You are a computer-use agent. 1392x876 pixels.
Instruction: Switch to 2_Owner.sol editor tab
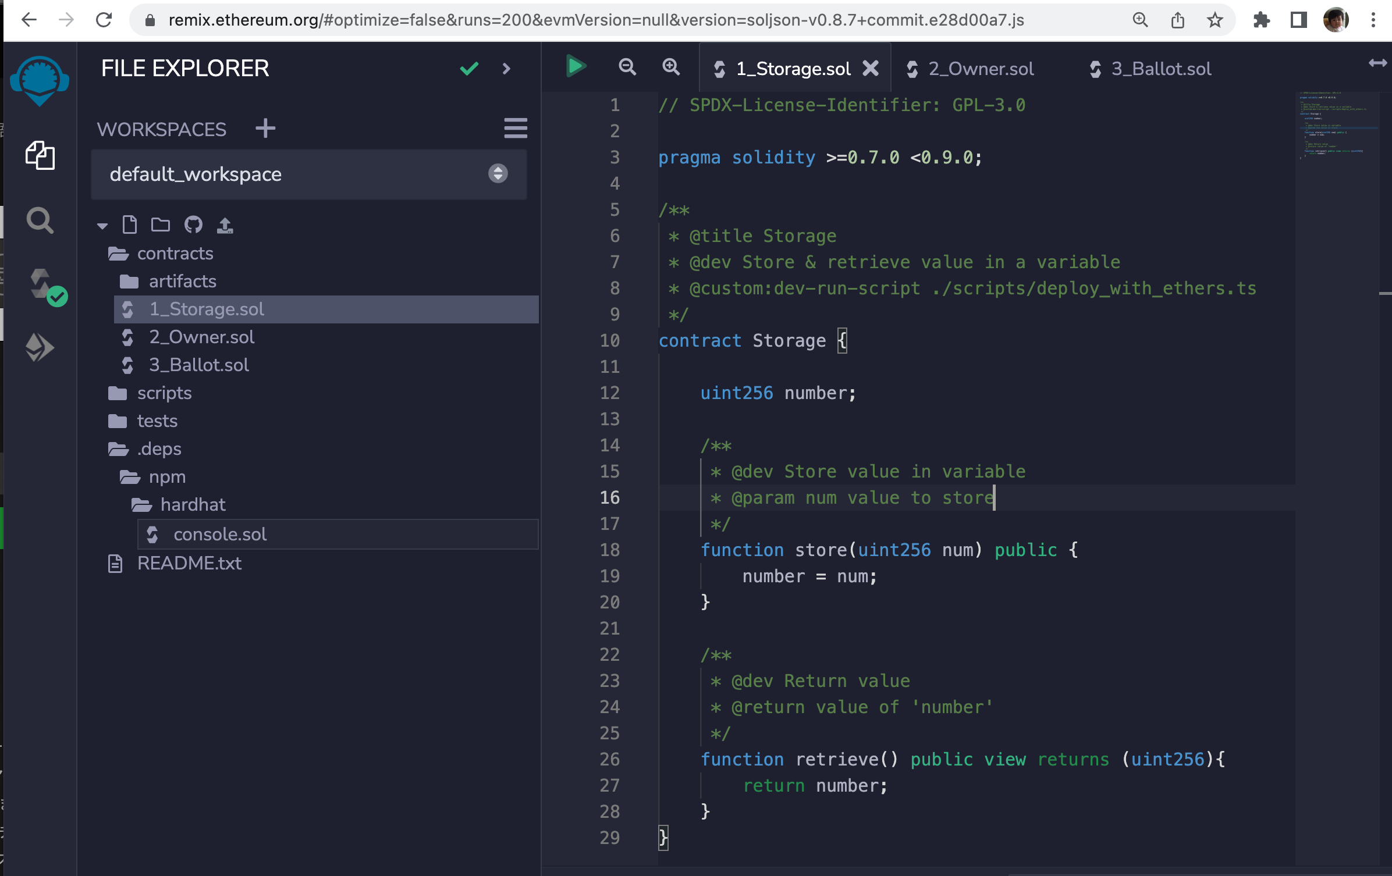[x=970, y=69]
